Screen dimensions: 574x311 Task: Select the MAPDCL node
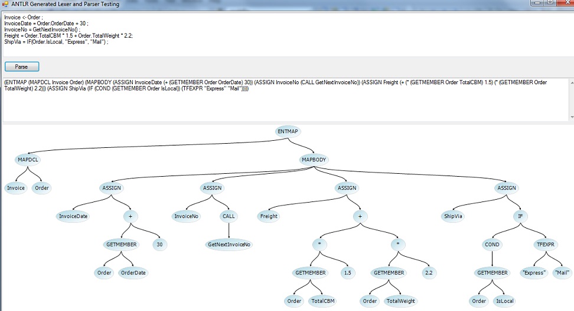click(x=28, y=160)
